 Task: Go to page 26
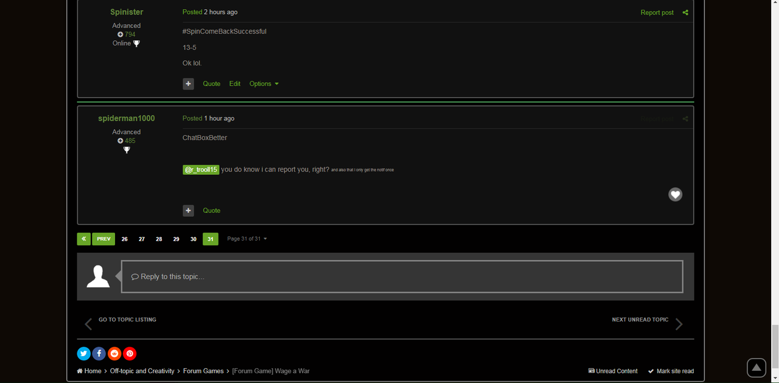coord(125,239)
